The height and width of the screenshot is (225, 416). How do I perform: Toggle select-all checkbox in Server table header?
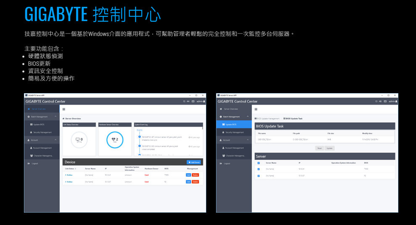tap(259, 163)
